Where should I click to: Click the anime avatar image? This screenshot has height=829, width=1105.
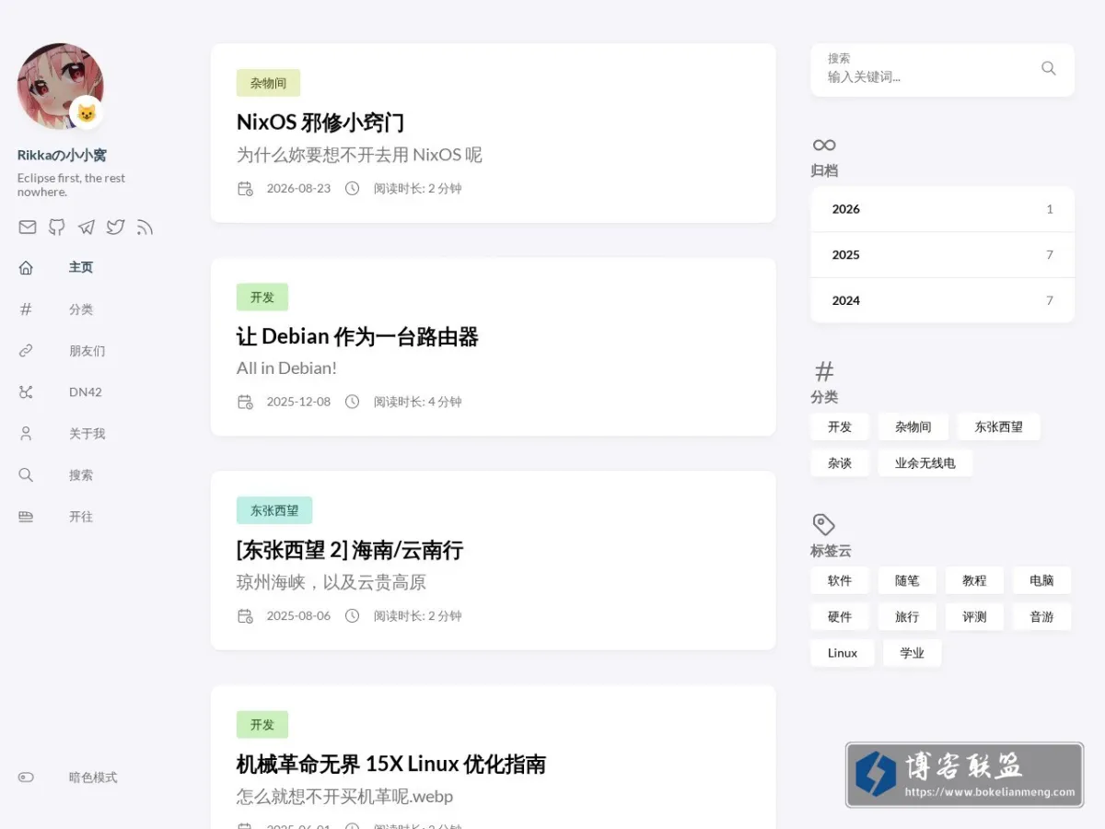point(60,86)
